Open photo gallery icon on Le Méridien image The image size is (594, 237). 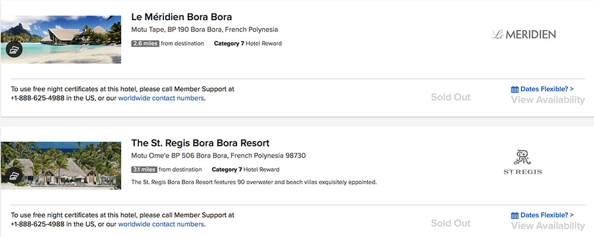(14, 49)
